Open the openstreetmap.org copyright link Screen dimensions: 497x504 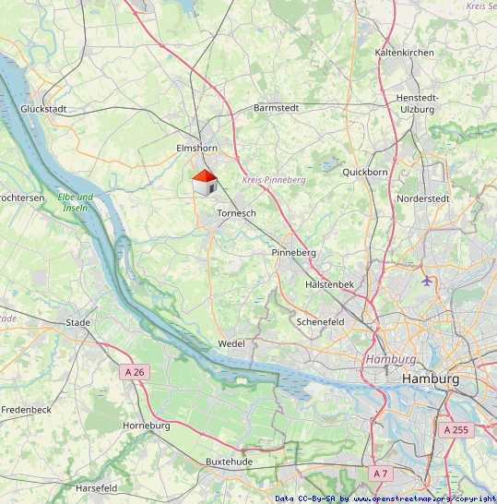[x=425, y=498]
